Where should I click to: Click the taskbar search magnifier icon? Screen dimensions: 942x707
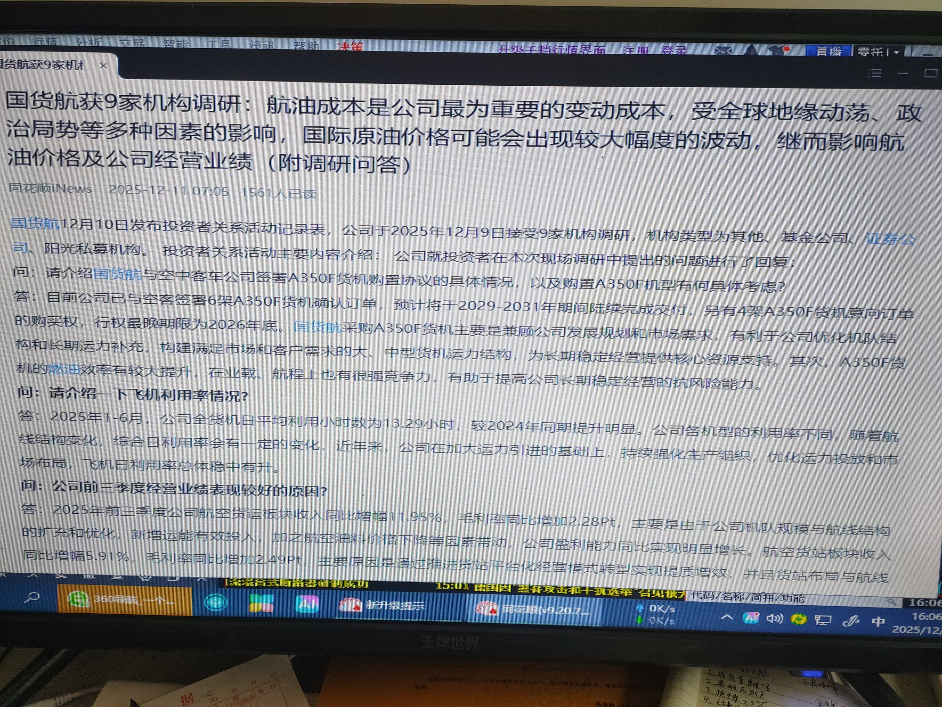point(32,598)
